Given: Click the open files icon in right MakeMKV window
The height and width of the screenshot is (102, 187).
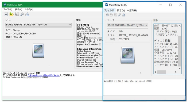Looking at the screenshot, I should (107, 15).
